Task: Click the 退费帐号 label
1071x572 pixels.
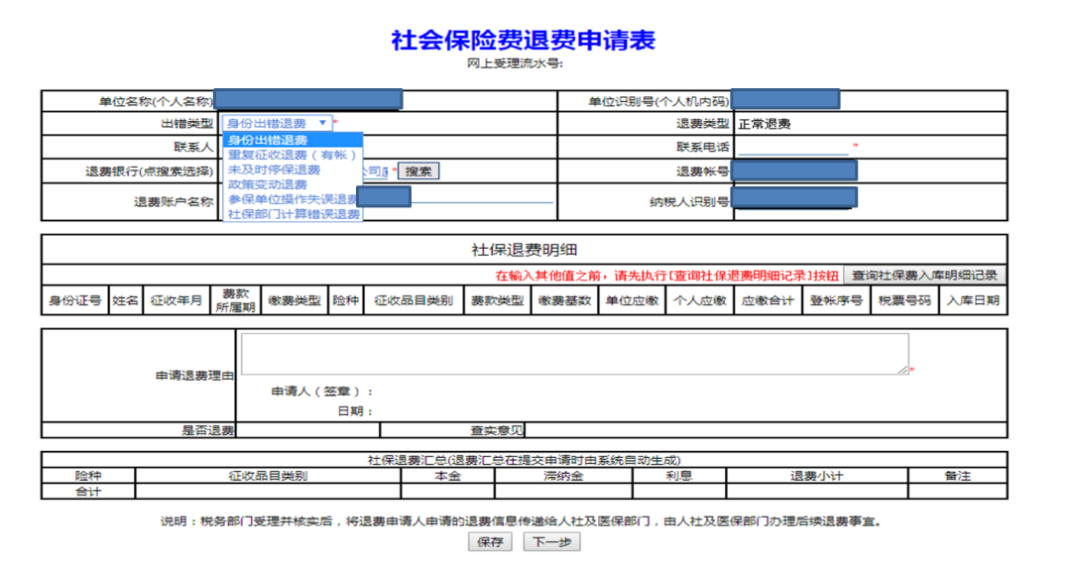Action: (703, 172)
